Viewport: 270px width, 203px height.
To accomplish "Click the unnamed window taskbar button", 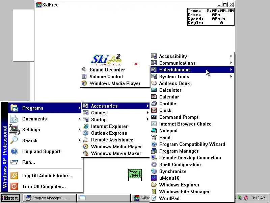I will pyautogui.click(x=104, y=198).
